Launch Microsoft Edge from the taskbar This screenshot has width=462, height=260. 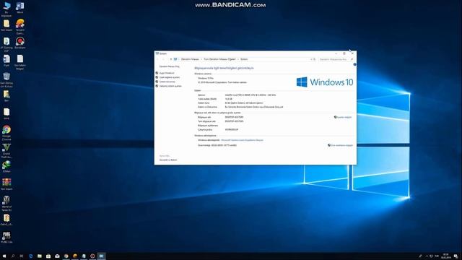pos(30,256)
